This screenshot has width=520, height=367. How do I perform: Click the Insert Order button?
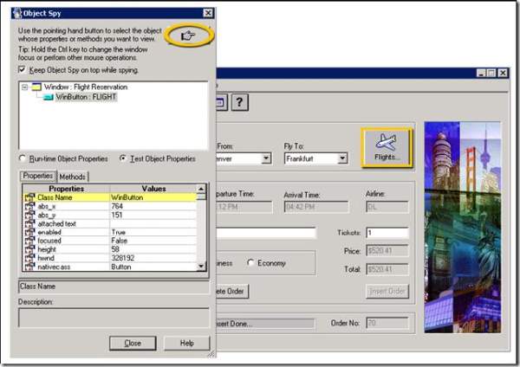[x=387, y=291]
